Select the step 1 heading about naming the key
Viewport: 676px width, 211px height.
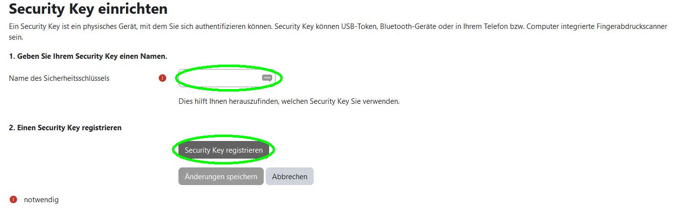point(88,56)
